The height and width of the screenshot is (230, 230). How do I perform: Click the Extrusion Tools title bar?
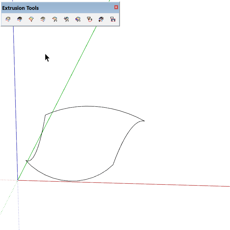point(60,8)
